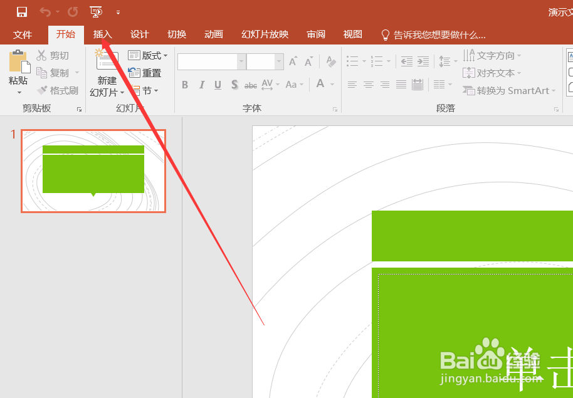Click the 格式刷 (Format Painter) button

(58, 90)
